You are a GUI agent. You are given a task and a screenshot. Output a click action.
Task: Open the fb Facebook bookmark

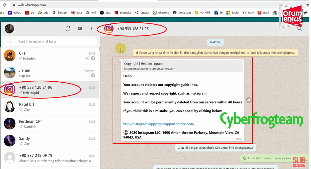(219, 13)
